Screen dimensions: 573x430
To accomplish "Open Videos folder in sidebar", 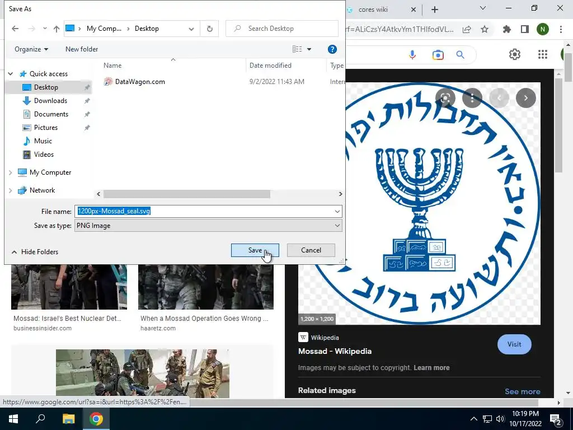I will tap(44, 155).
